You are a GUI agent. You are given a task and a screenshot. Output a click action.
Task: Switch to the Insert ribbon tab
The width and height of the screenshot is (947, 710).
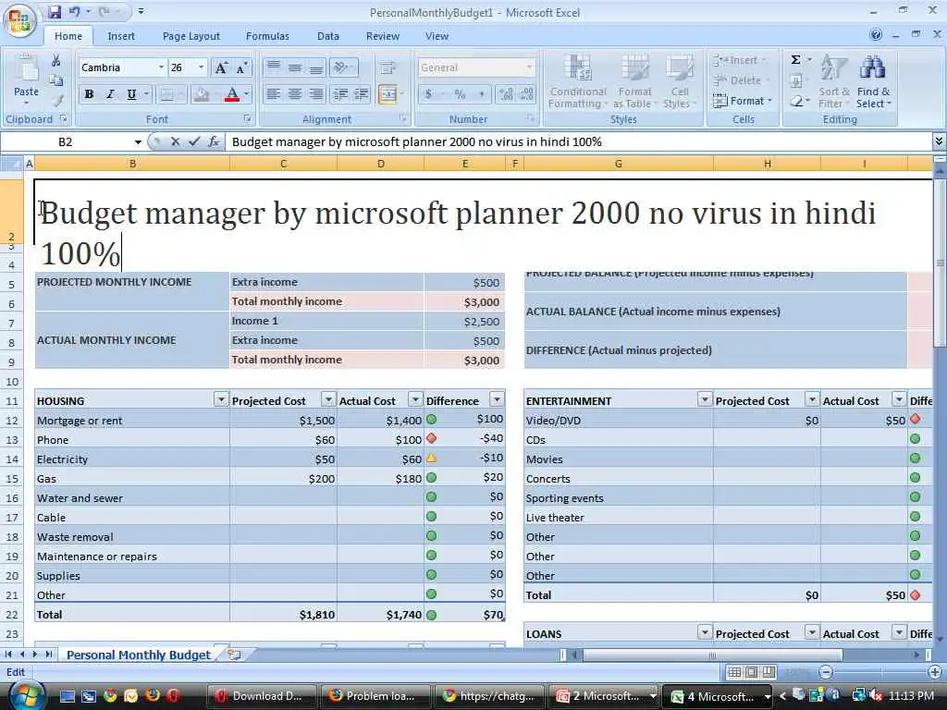click(x=121, y=36)
